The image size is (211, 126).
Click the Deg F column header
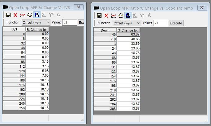(105, 30)
